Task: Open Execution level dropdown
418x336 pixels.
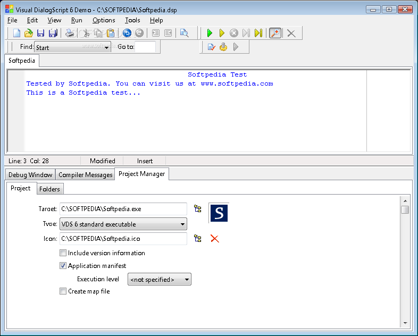Action: pos(160,279)
